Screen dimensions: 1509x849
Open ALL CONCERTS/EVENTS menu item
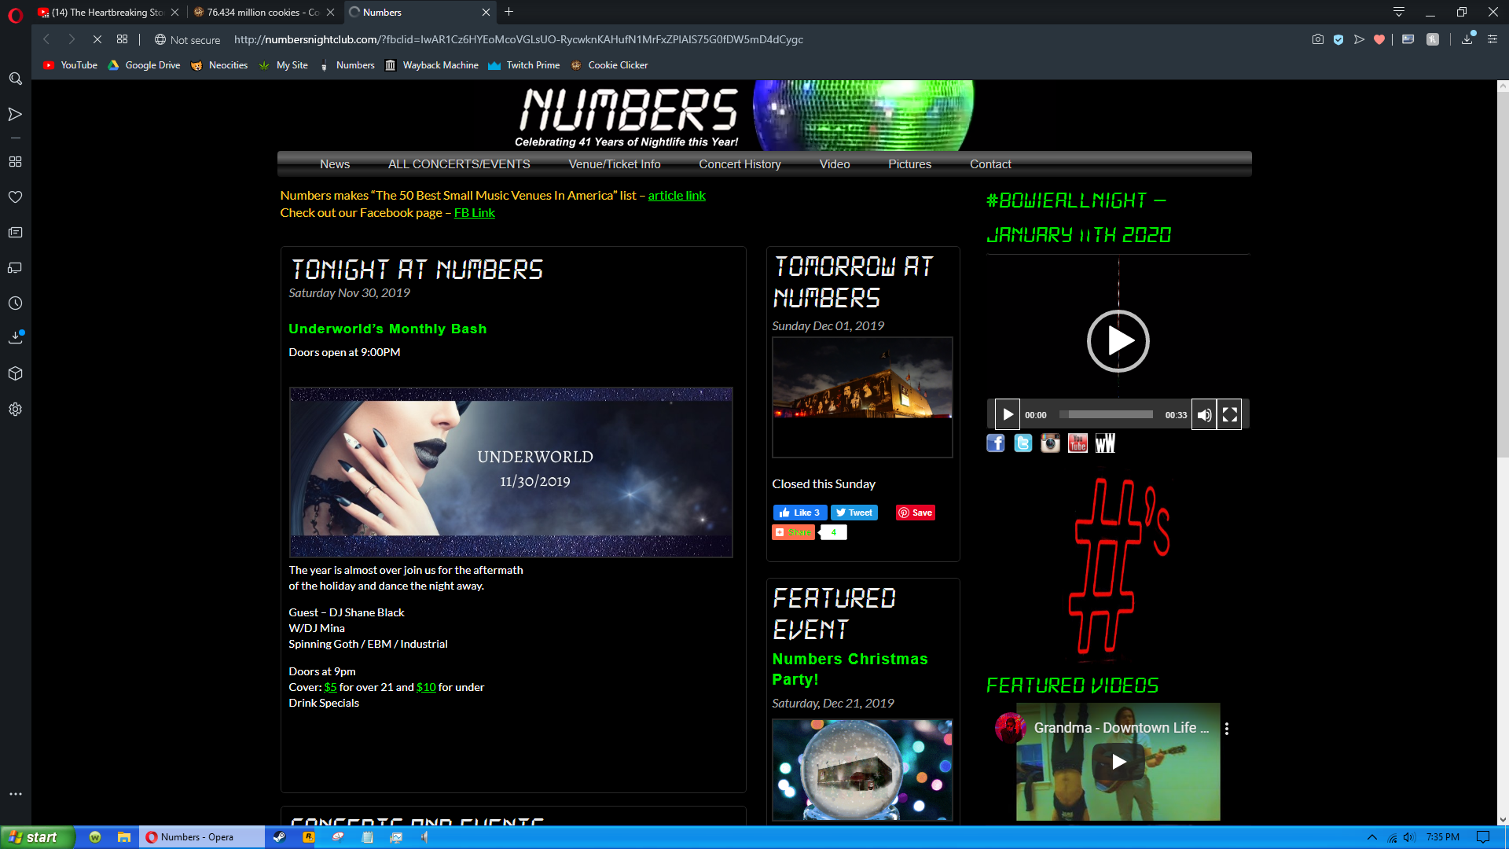(x=459, y=164)
